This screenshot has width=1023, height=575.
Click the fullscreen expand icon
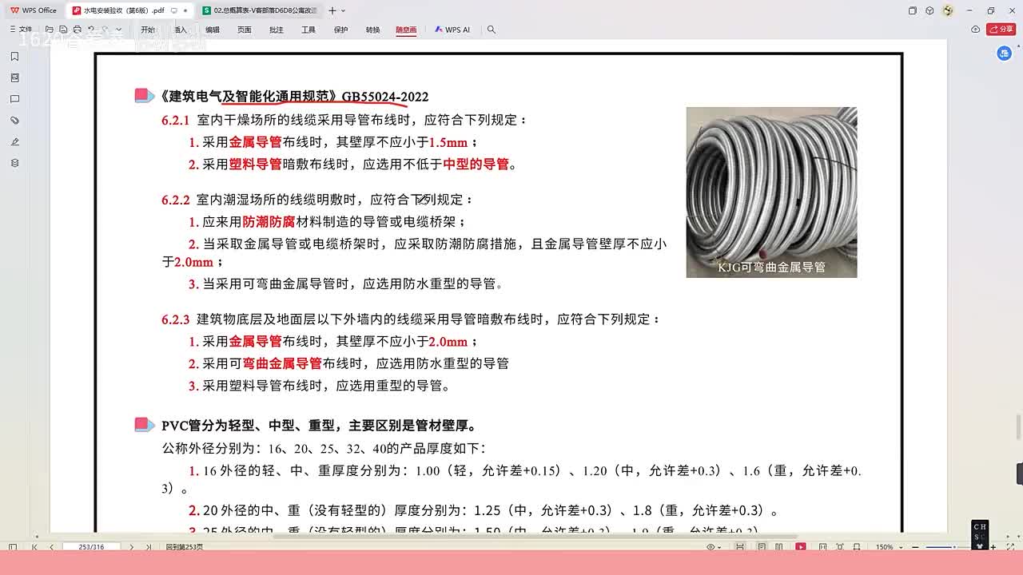pyautogui.click(x=1012, y=547)
